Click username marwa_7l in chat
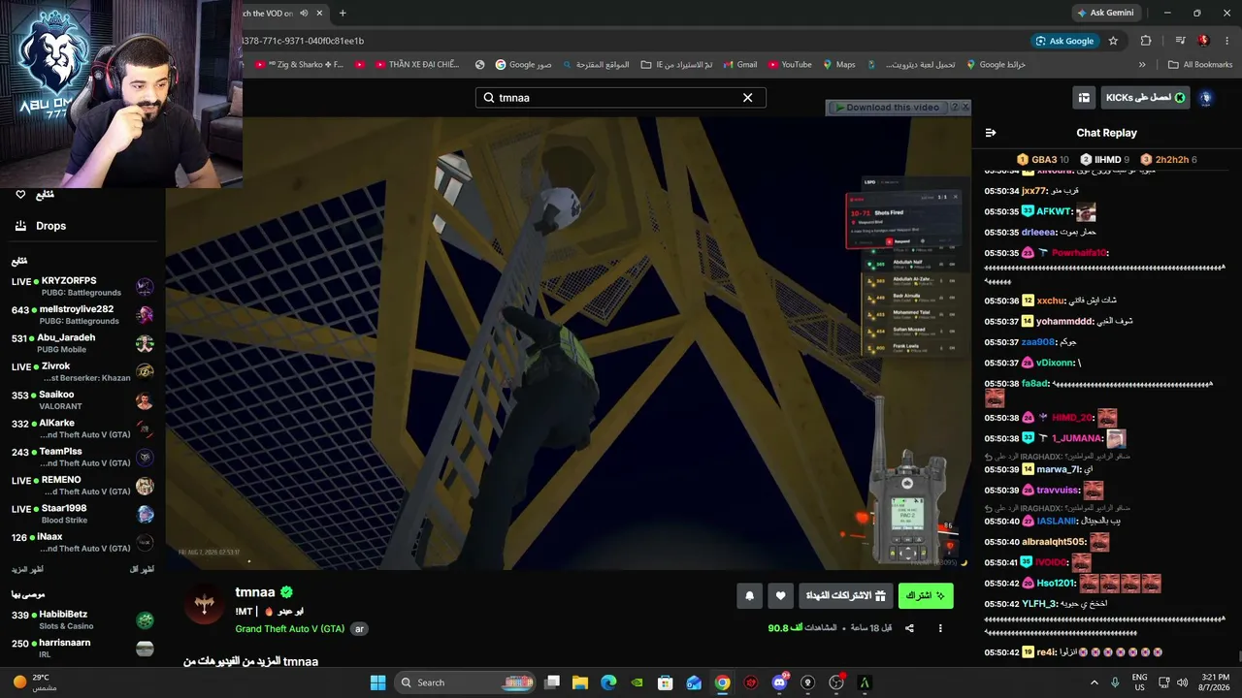This screenshot has height=698, width=1242. (1057, 469)
